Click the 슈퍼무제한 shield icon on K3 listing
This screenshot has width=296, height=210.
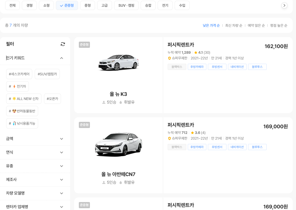click(169, 58)
